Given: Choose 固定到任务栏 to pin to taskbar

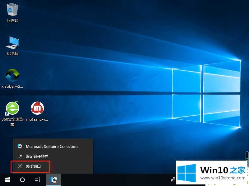Looking at the screenshot, I should tap(37, 157).
